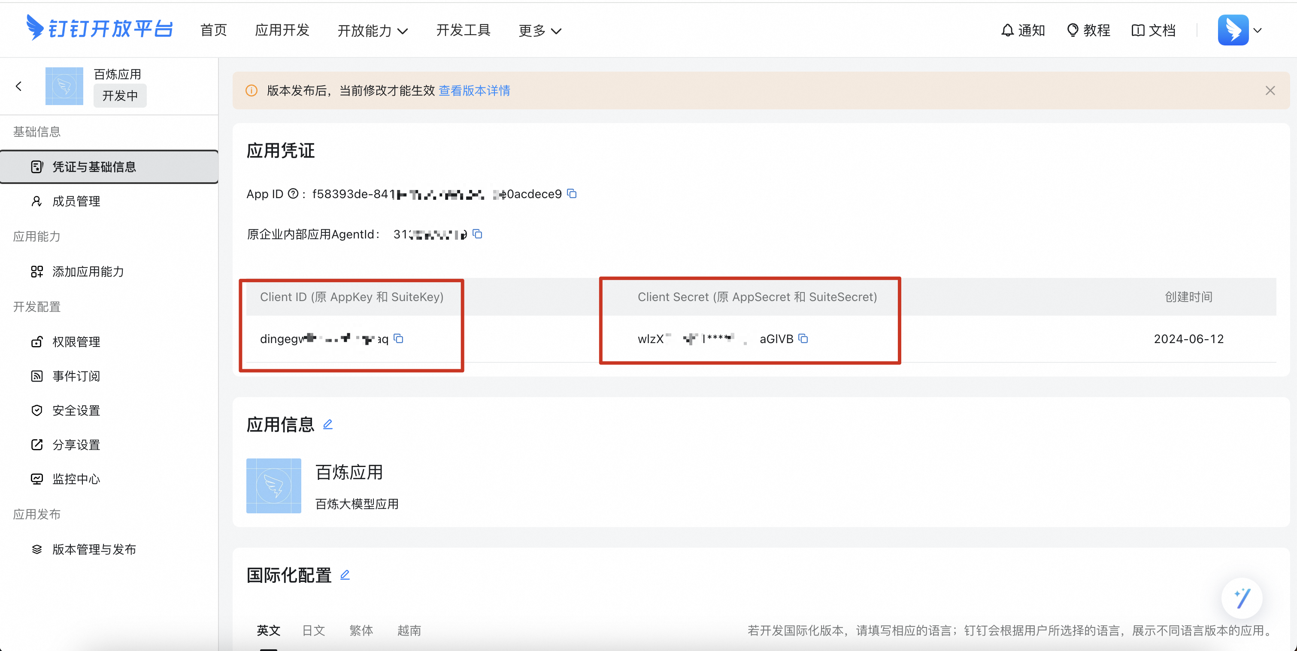Switch to the 日文 language tab
Viewport: 1297px width, 651px height.
313,630
